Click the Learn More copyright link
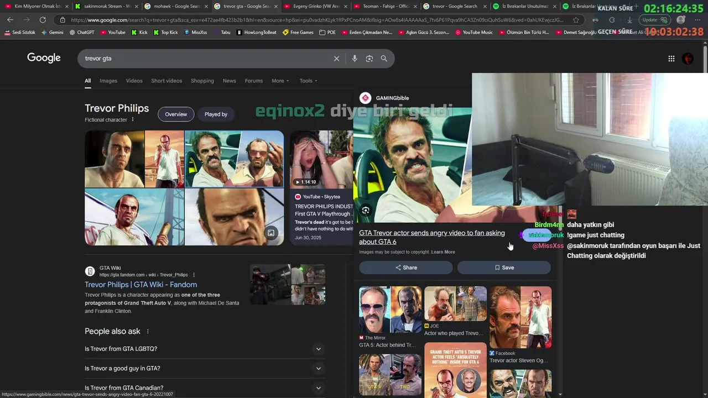The height and width of the screenshot is (398, 708). 443,252
